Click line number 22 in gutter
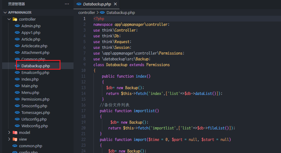The image size is (281, 153). (x=83, y=139)
